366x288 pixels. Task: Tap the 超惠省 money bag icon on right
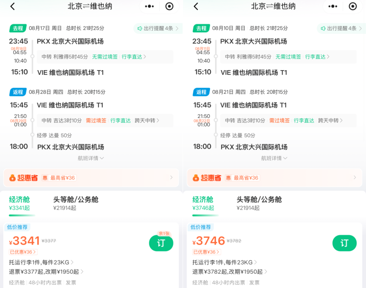pyautogui.click(x=196, y=178)
